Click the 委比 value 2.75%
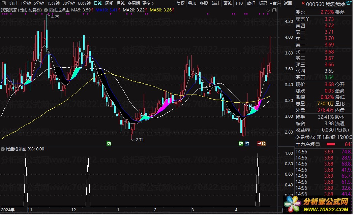Screen dimensions: 354x215 pos(327,12)
